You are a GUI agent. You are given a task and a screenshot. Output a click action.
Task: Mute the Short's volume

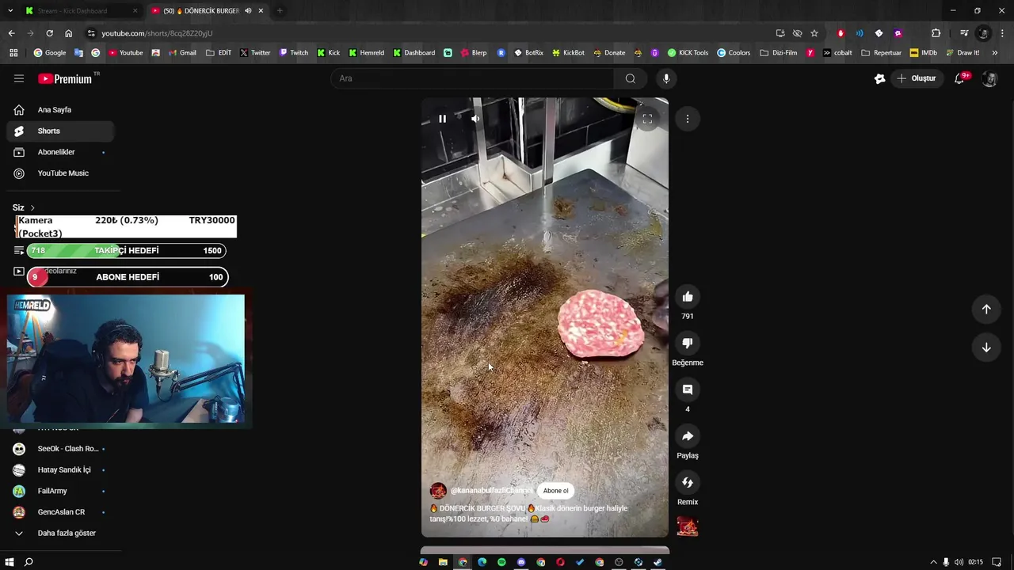(475, 119)
